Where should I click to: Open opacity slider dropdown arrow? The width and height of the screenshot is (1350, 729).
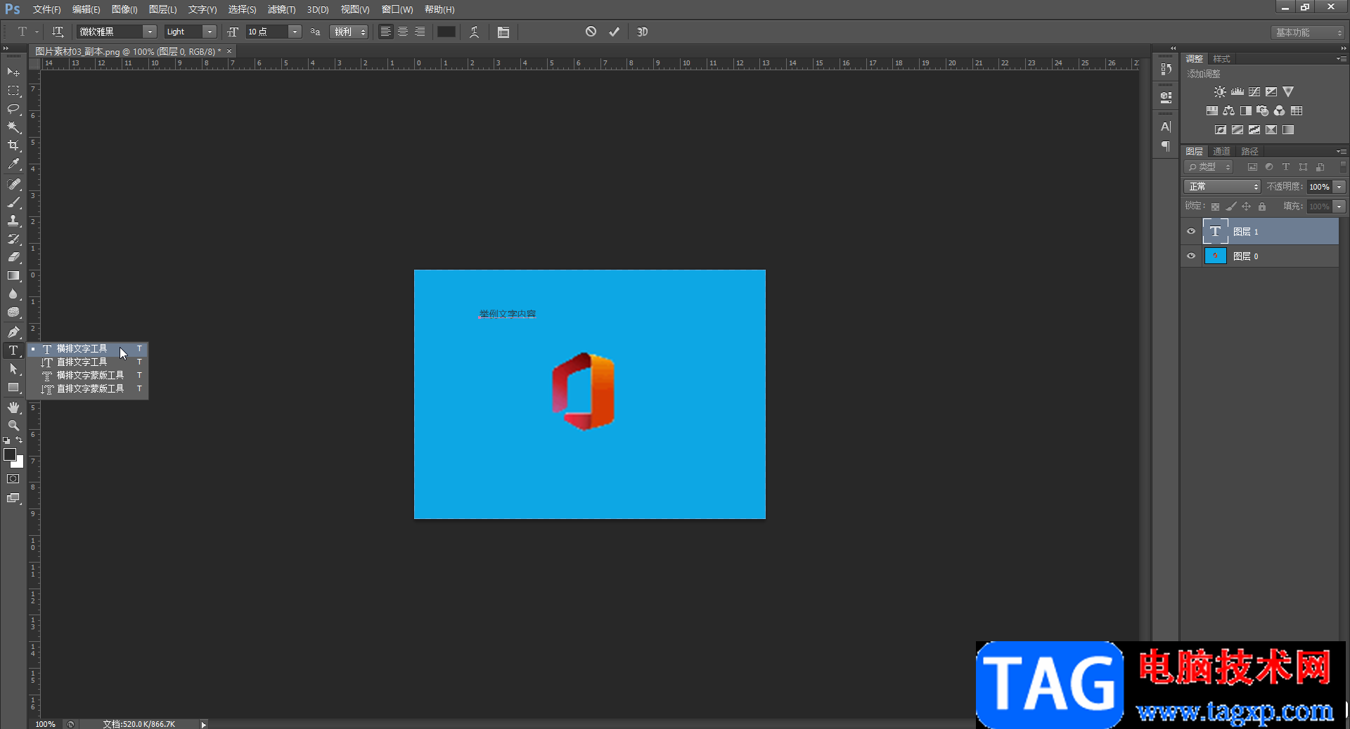(1339, 187)
